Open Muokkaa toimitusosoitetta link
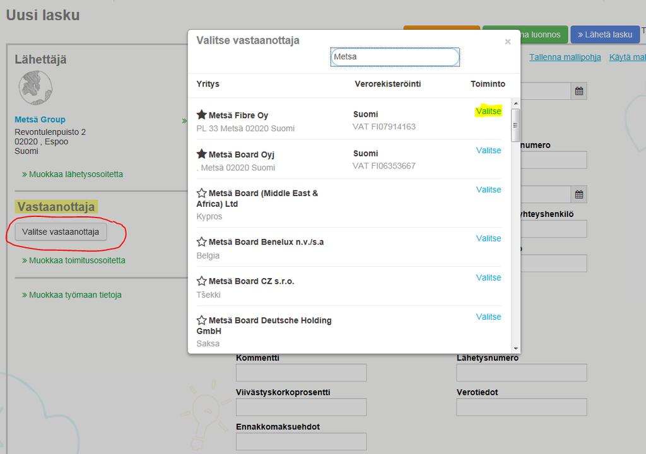This screenshot has height=454, width=646. pos(74,260)
